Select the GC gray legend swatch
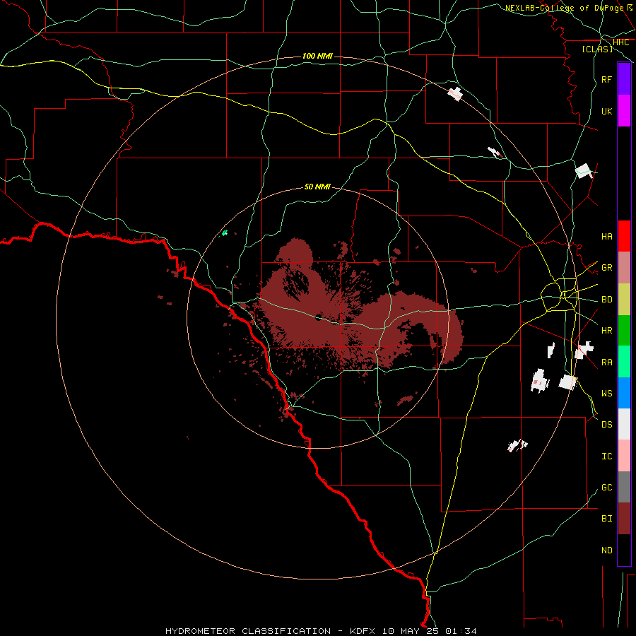 (624, 487)
